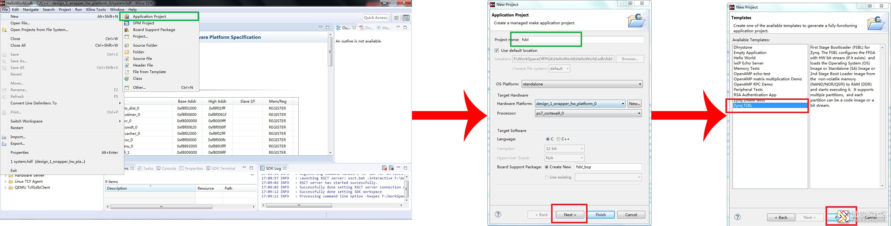Maximize the Problems panel group
This screenshot has width=891, height=226.
(252, 168)
